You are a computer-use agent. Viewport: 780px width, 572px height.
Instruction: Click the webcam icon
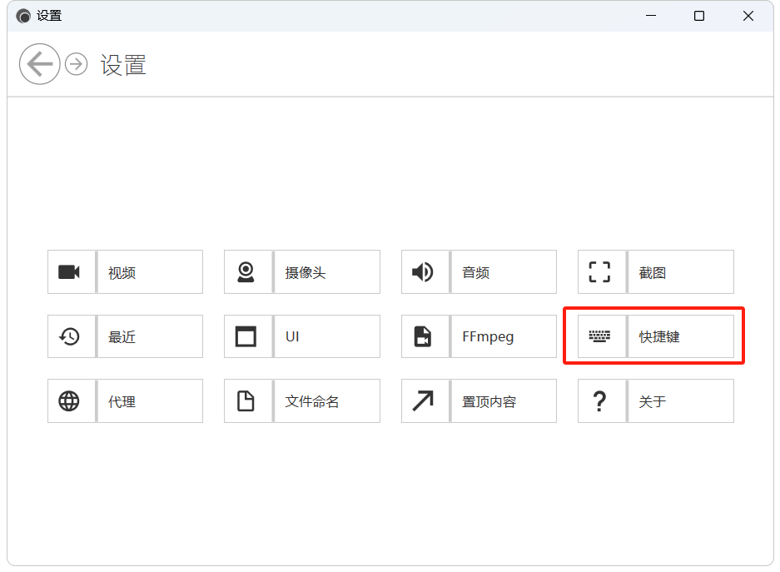click(x=246, y=272)
